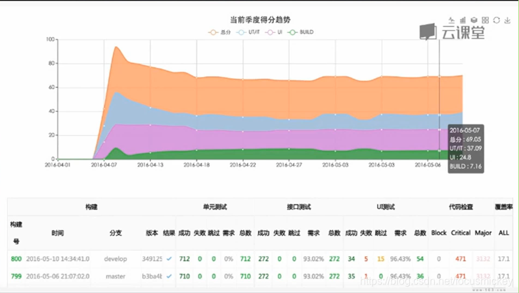The height and width of the screenshot is (293, 519).
Task: Click the chart title 当前季度得分趋势
Action: [x=260, y=20]
